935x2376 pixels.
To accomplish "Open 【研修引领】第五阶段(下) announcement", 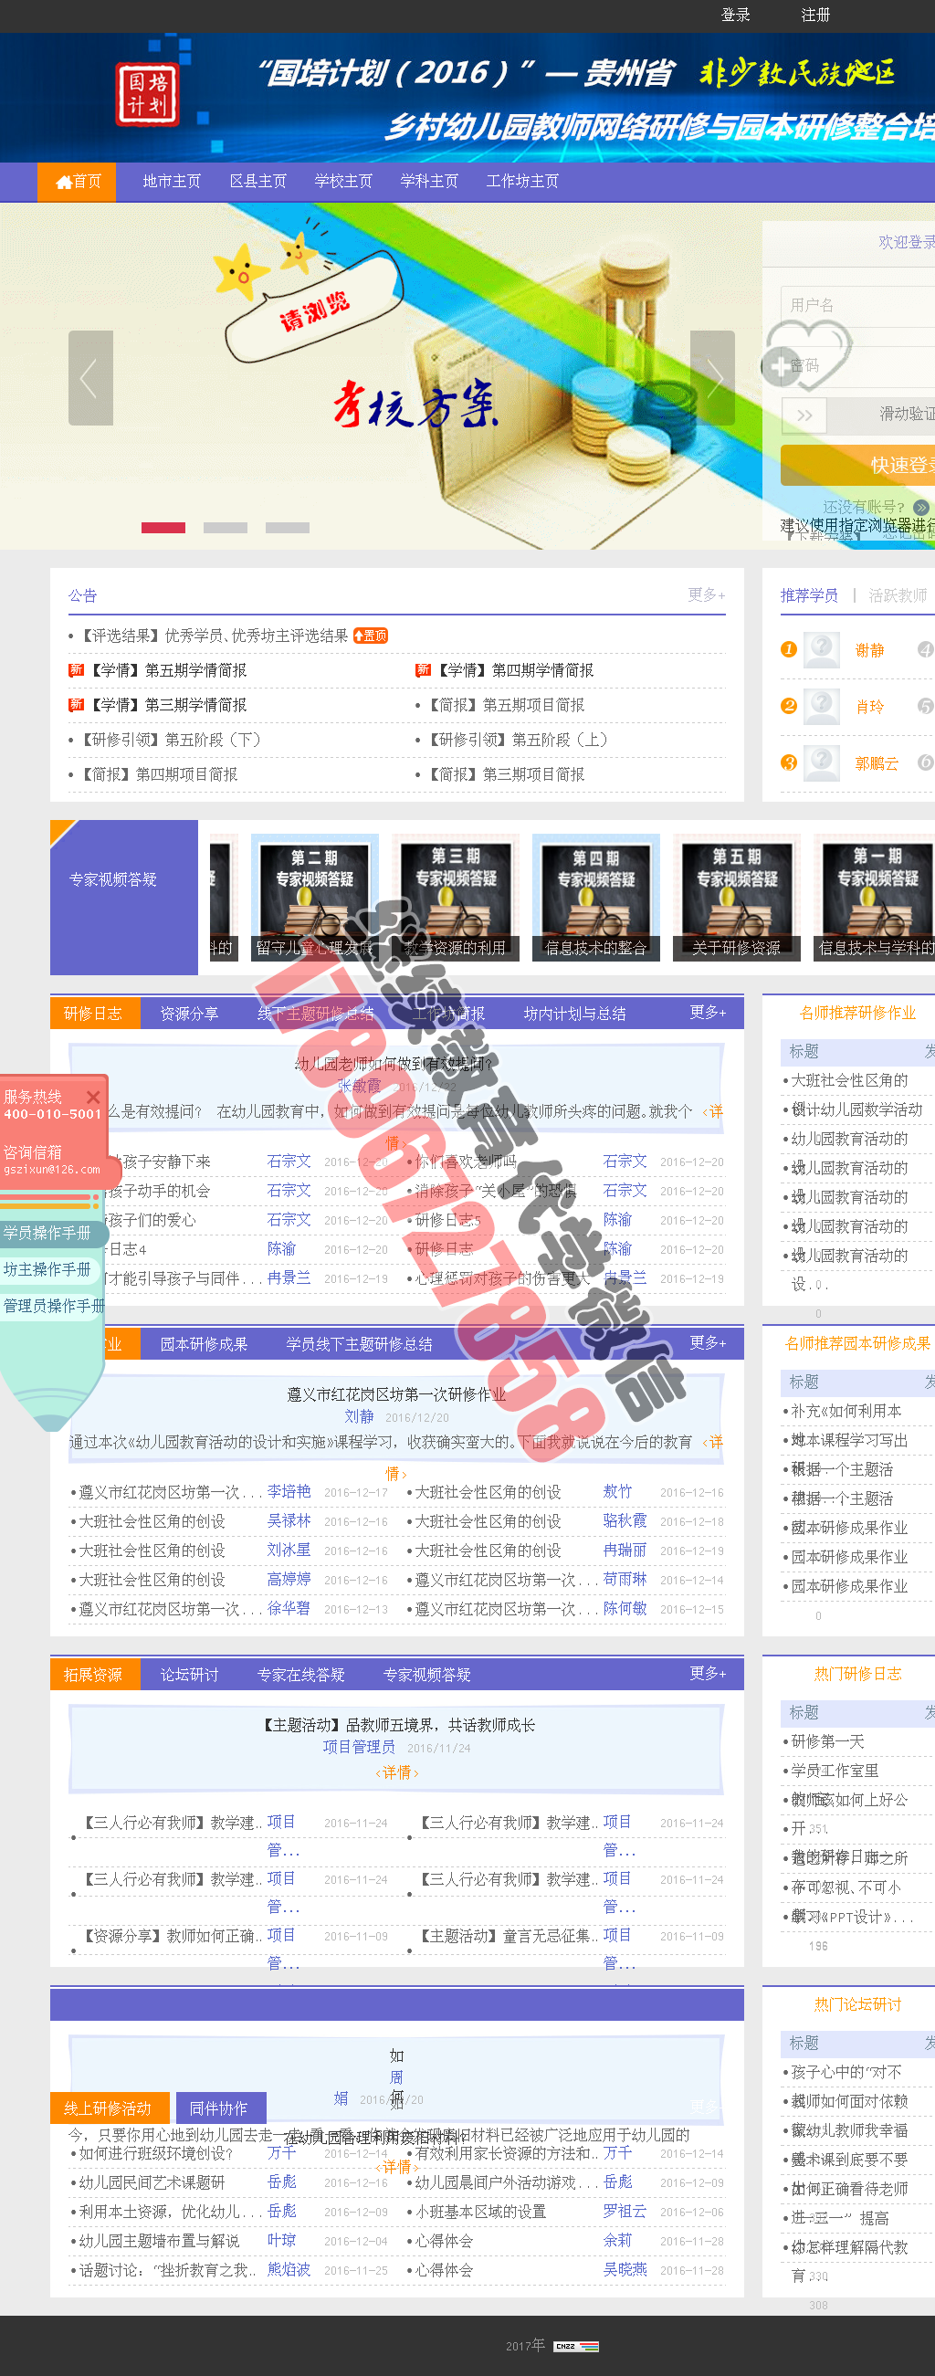I will click(171, 740).
